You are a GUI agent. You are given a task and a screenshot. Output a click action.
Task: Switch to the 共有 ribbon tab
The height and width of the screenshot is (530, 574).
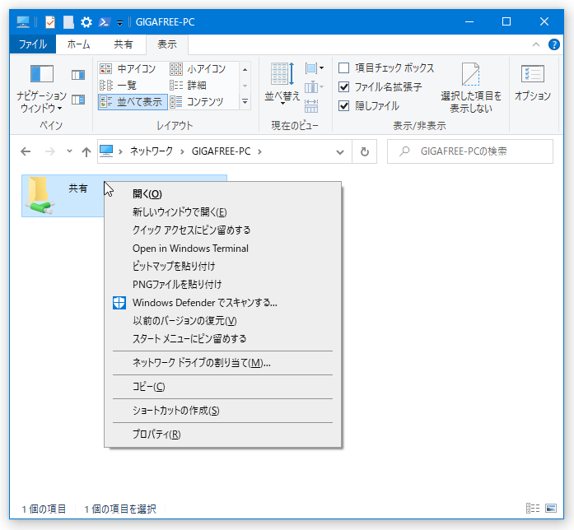[x=123, y=44]
